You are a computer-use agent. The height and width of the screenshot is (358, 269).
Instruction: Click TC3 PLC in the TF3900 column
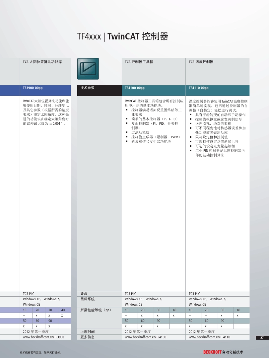click(x=29, y=294)
